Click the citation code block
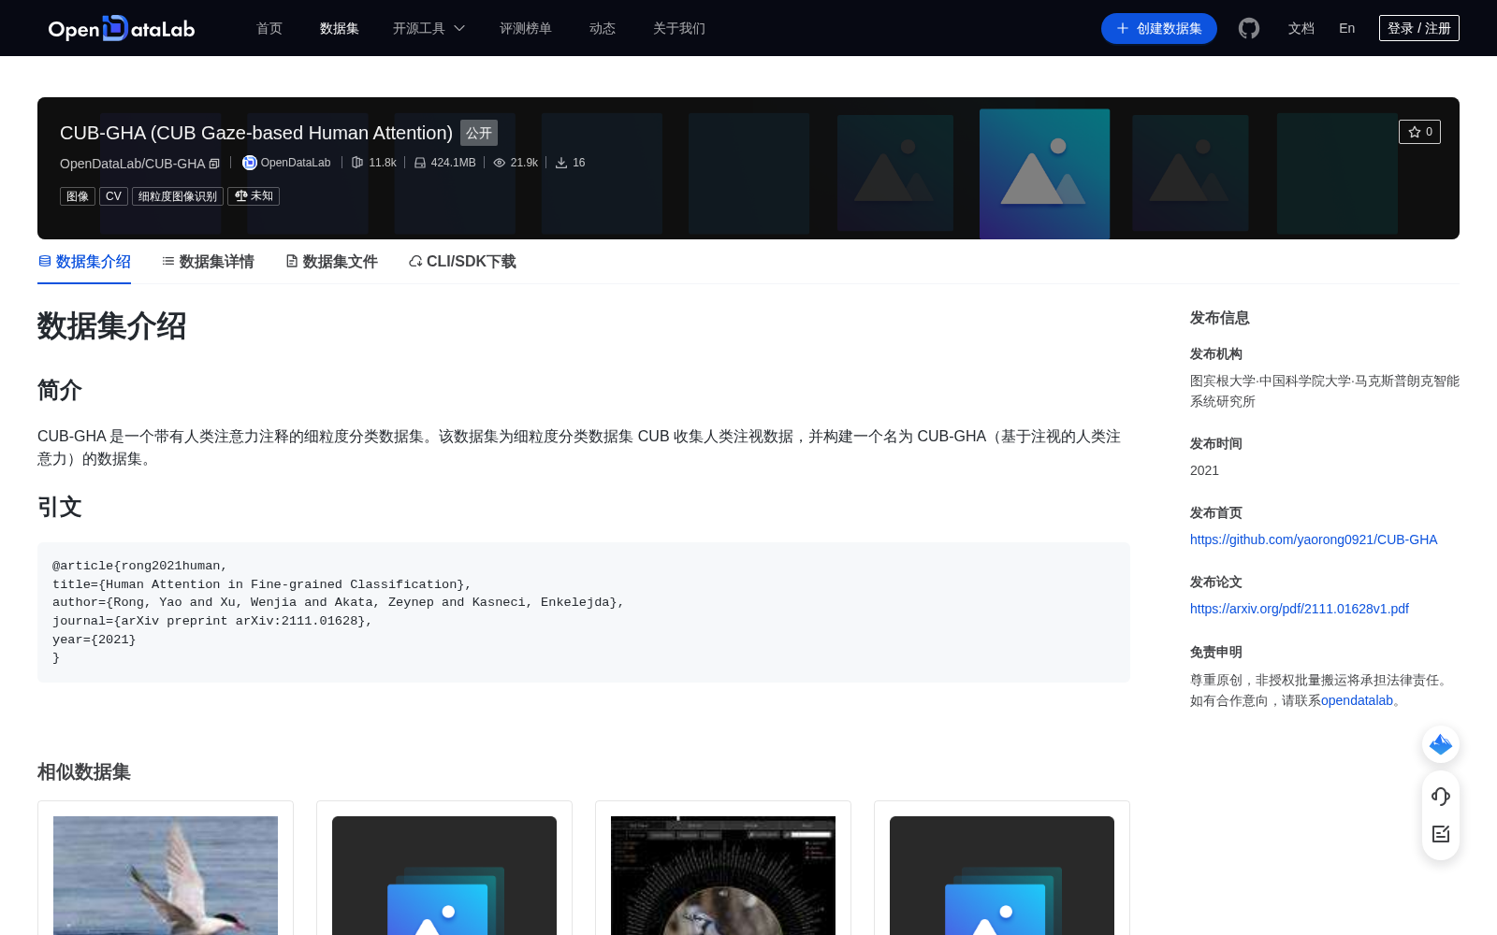 (584, 612)
